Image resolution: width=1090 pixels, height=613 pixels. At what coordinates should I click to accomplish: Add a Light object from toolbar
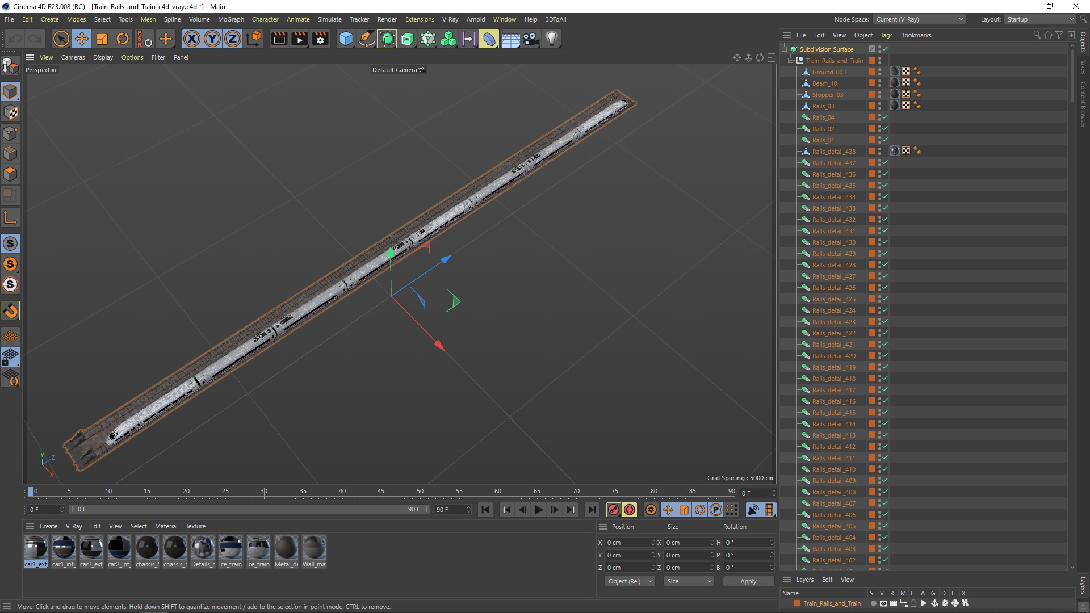(552, 39)
